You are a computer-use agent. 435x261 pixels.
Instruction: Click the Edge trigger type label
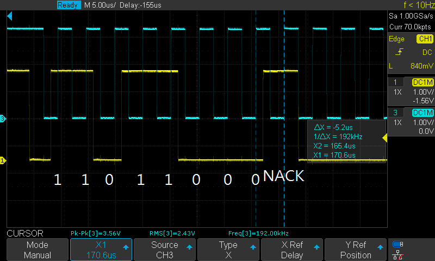point(396,39)
